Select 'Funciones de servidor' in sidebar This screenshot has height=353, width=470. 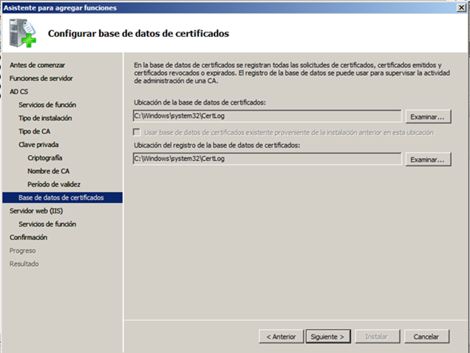pyautogui.click(x=41, y=78)
